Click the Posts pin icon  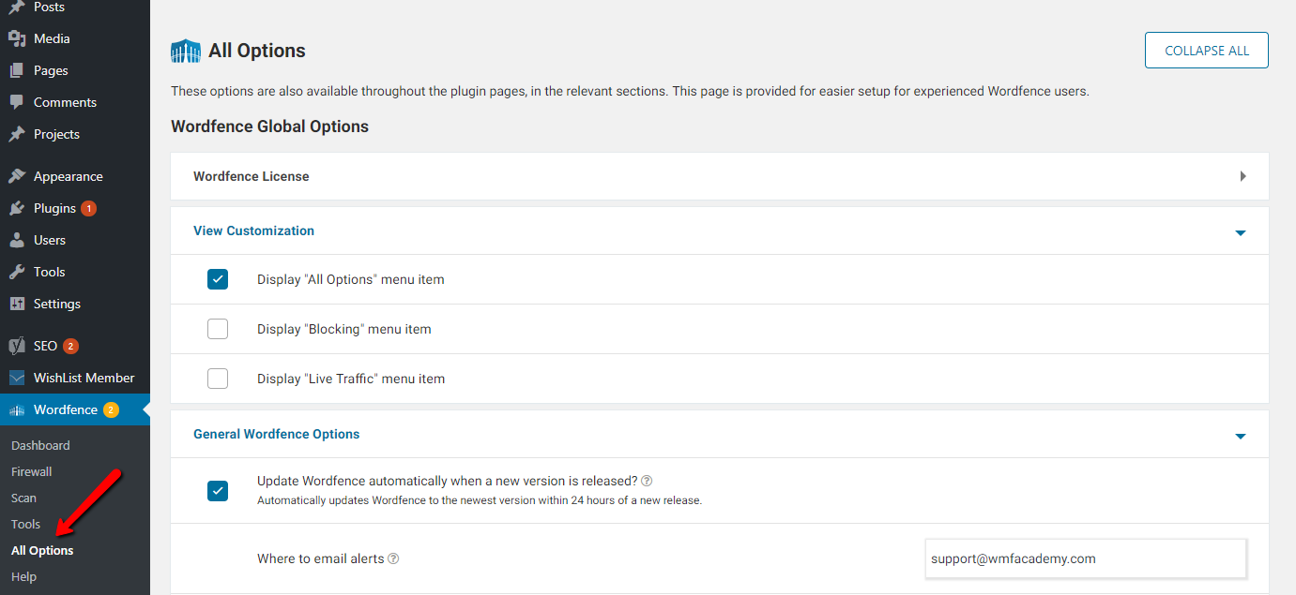coord(17,7)
